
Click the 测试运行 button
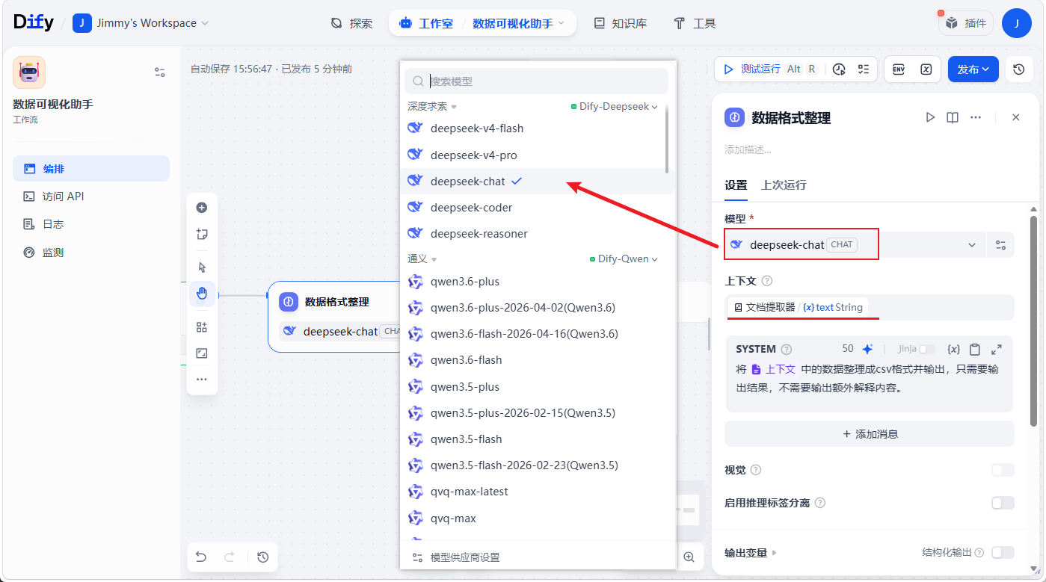[769, 69]
